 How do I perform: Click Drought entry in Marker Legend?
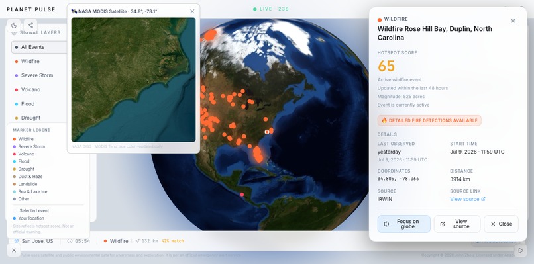point(23,169)
